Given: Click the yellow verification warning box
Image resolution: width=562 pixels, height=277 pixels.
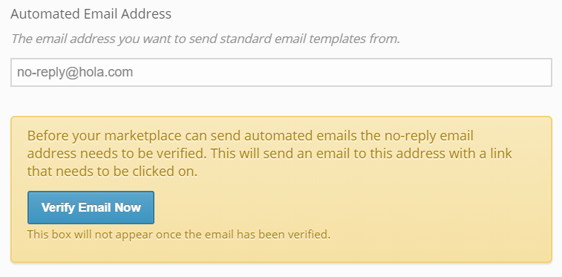Looking at the screenshot, I should [x=281, y=189].
